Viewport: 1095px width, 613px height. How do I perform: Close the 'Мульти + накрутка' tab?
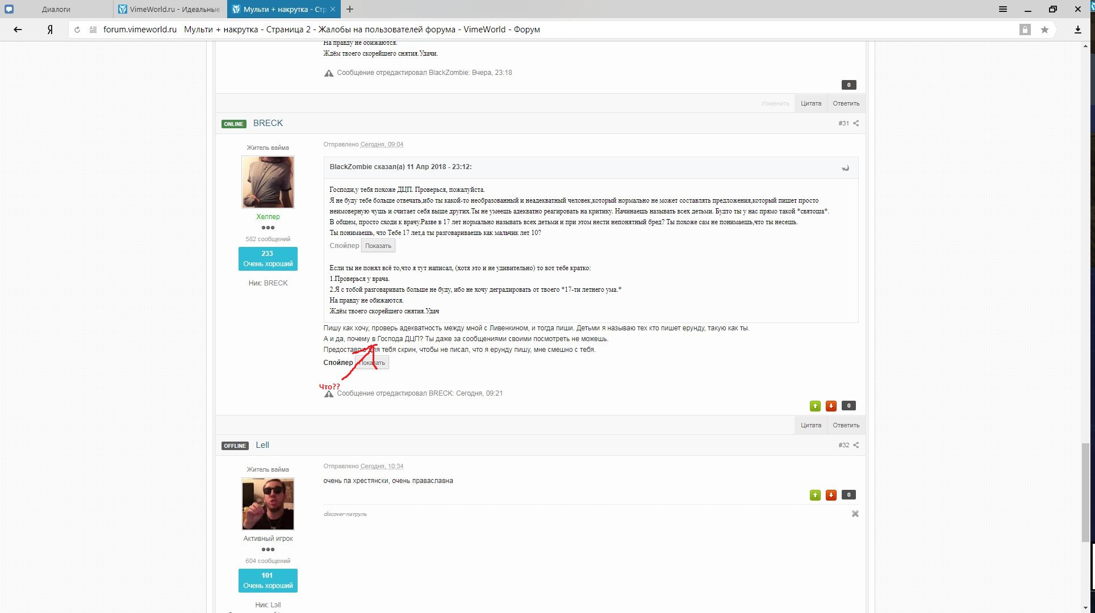point(333,9)
